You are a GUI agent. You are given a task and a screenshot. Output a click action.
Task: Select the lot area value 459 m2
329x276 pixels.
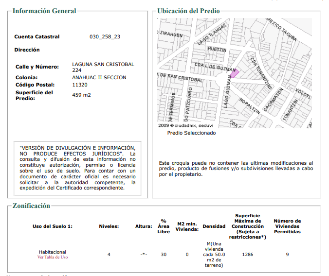point(81,95)
